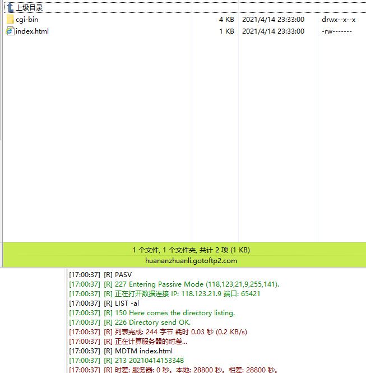The width and height of the screenshot is (366, 373).
Task: Click the 时差: 服务器: 0 秒 log line
Action: click(x=174, y=370)
